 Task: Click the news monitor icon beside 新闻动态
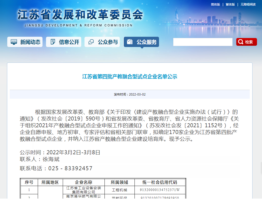pyautogui.click(x=14, y=42)
